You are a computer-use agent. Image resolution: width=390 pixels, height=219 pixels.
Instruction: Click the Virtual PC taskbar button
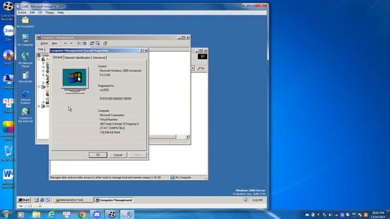pyautogui.click(x=127, y=215)
